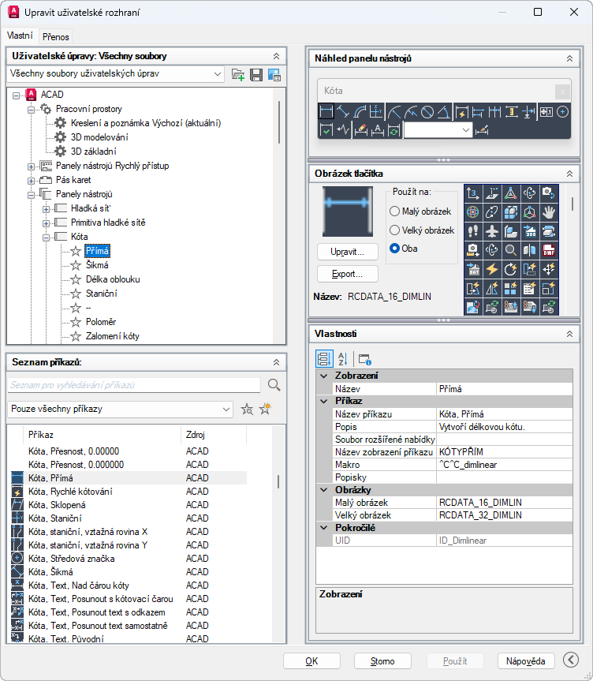This screenshot has height=681, width=593.
Task: Pick the yellow lightning bolt image in library
Action: click(x=492, y=269)
